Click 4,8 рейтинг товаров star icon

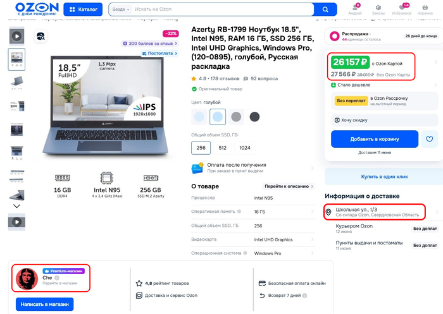tap(139, 283)
